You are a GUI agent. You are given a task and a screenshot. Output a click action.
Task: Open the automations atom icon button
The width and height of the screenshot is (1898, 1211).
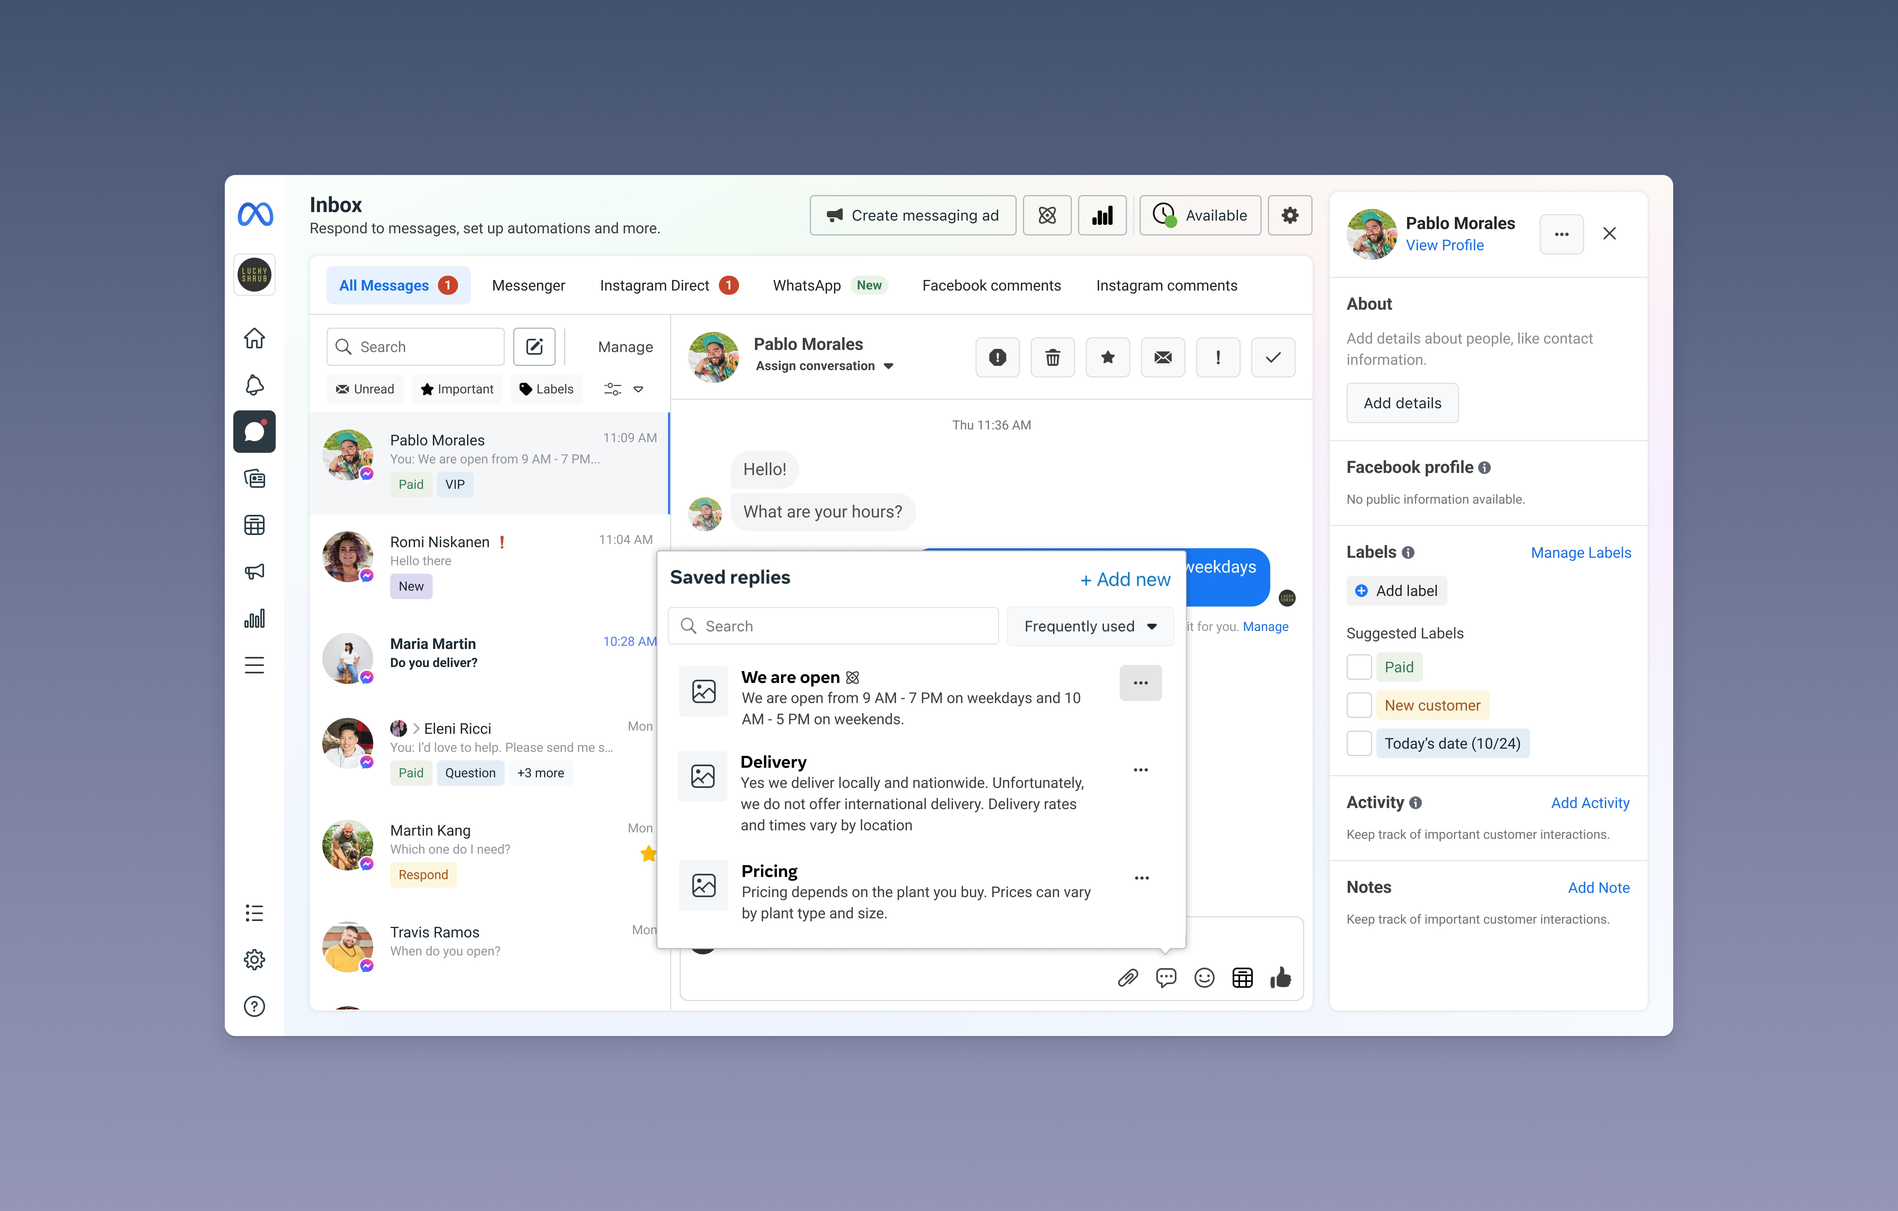click(1047, 215)
